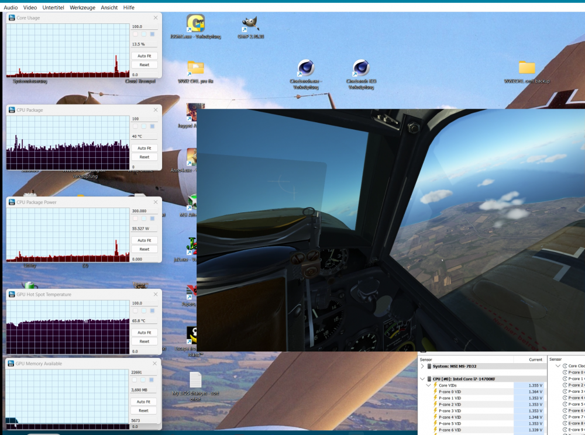This screenshot has width=585, height=435.
Task: Click the clock icon beside Core Clocks
Action: [564, 366]
